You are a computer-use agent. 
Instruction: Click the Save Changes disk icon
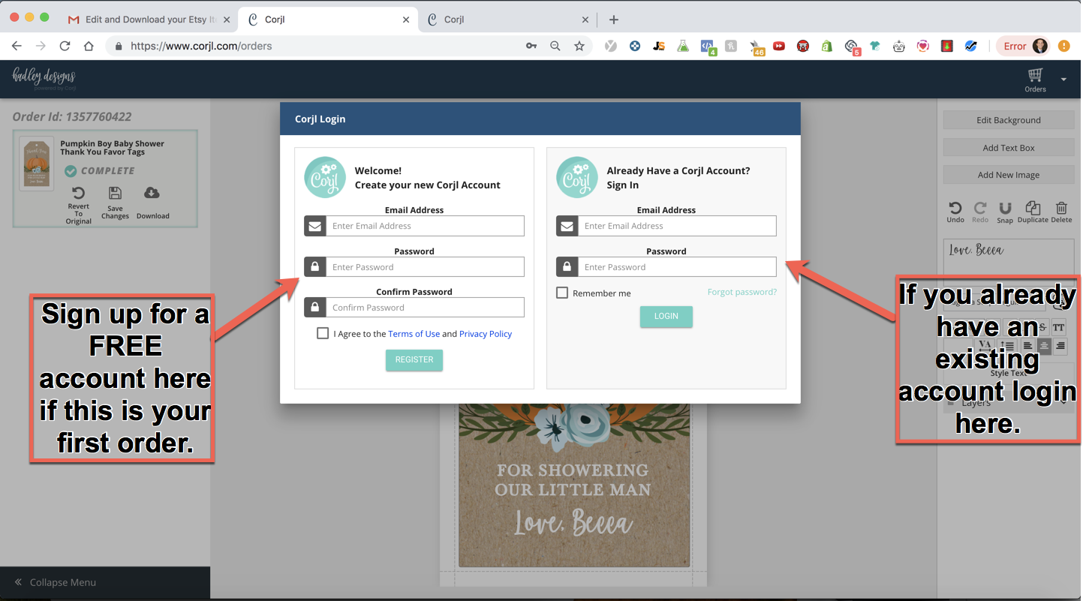click(x=115, y=194)
